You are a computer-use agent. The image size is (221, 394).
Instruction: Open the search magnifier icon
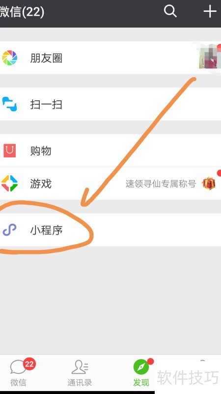click(170, 11)
